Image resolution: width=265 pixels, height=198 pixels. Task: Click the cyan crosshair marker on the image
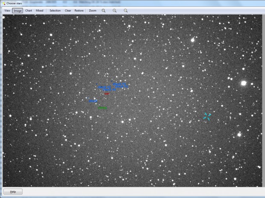pos(207,116)
